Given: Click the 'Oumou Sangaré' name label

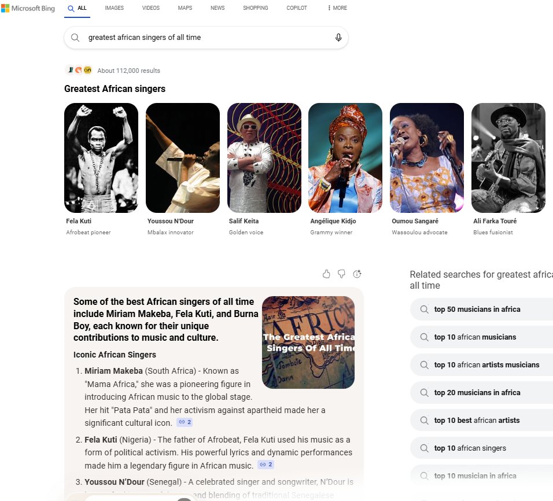Looking at the screenshot, I should [x=415, y=221].
